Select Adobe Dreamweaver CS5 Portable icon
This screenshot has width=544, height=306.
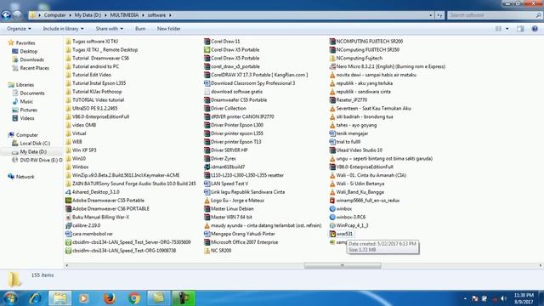(x=68, y=201)
